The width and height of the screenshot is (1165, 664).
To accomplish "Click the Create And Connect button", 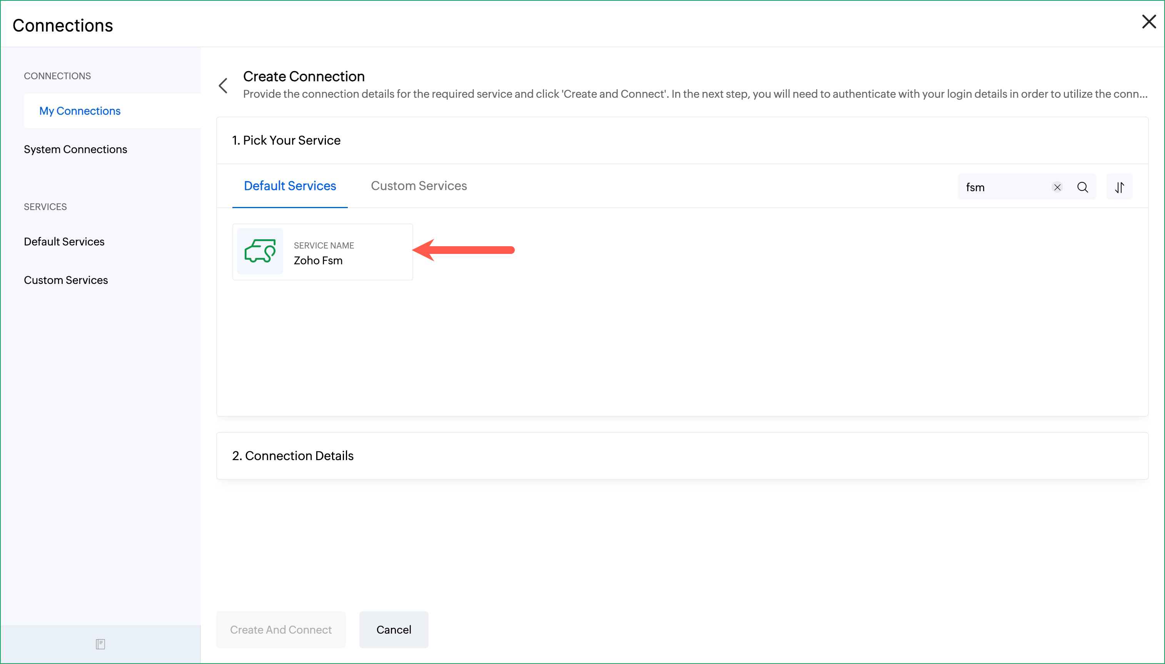I will [280, 629].
